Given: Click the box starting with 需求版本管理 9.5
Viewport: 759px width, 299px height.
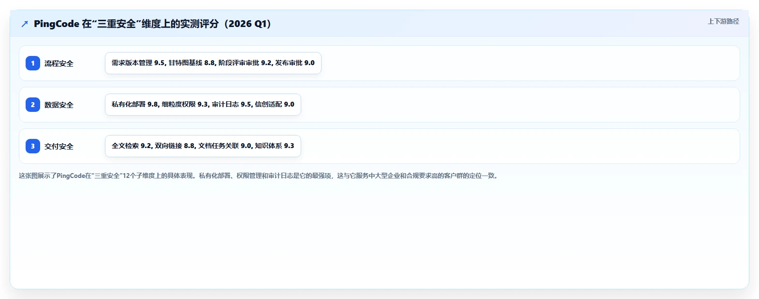Looking at the screenshot, I should [213, 63].
